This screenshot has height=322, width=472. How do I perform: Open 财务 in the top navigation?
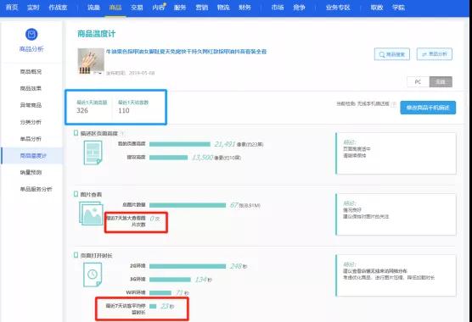pyautogui.click(x=244, y=8)
